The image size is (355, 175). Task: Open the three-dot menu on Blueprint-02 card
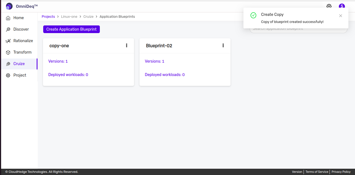coord(223,45)
